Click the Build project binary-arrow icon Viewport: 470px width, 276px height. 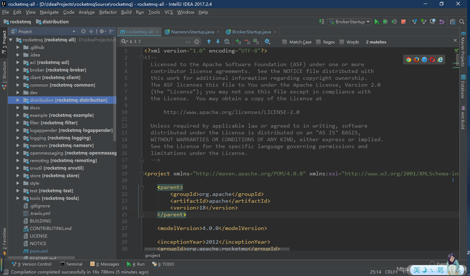322,22
